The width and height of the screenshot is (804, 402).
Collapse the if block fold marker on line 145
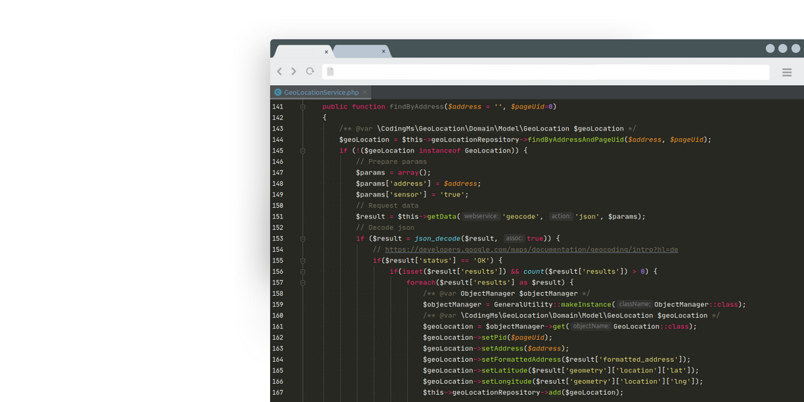[303, 151]
